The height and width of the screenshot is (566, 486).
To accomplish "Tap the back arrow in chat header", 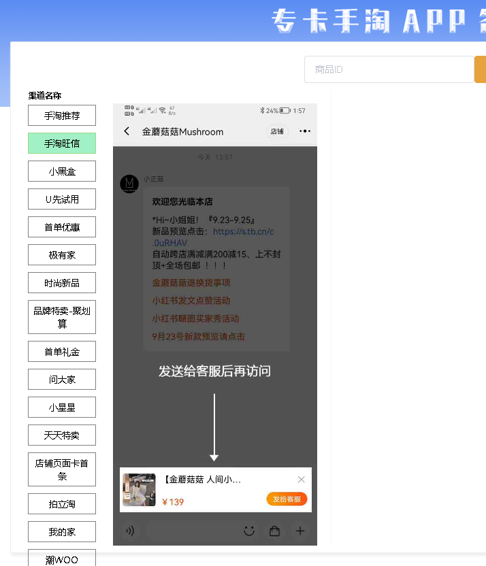I will 127,131.
